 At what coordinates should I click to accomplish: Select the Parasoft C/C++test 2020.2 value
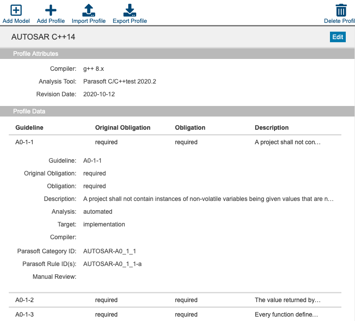tap(120, 81)
